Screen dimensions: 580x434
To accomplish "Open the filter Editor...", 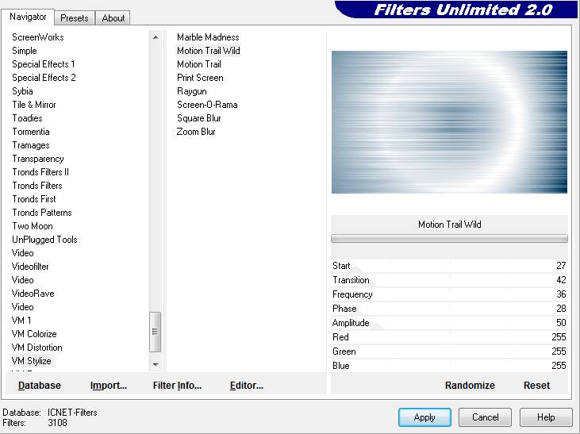I will (x=246, y=385).
